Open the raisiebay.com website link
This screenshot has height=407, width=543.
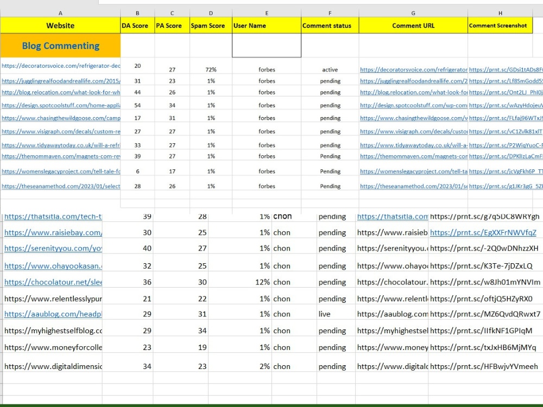click(x=53, y=233)
